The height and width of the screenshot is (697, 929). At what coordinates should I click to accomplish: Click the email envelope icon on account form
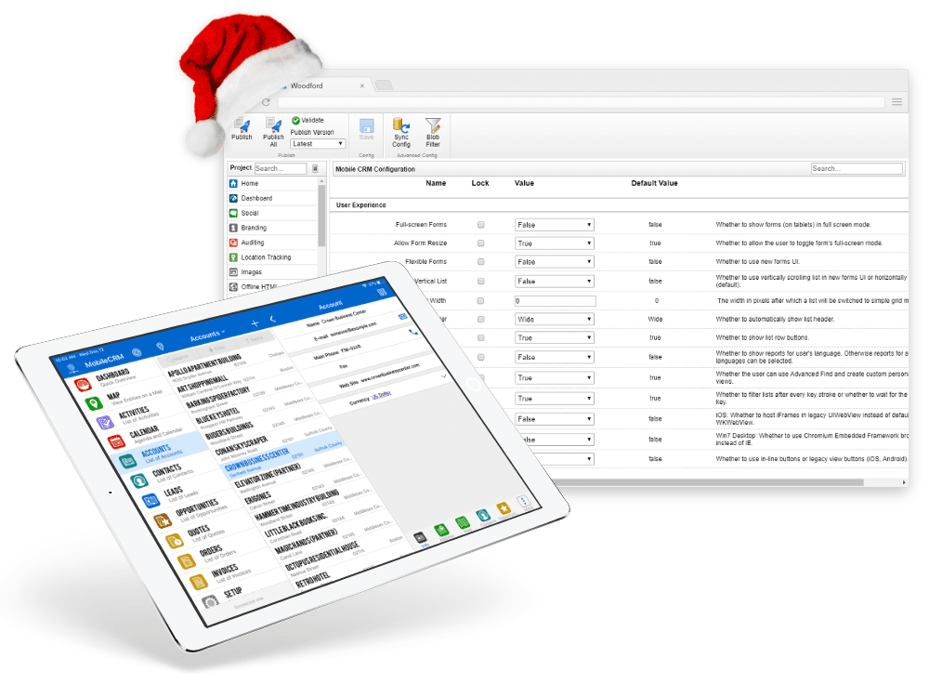tap(402, 317)
